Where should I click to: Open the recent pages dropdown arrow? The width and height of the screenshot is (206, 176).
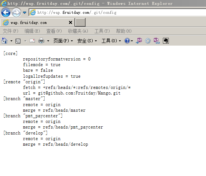point(24,13)
